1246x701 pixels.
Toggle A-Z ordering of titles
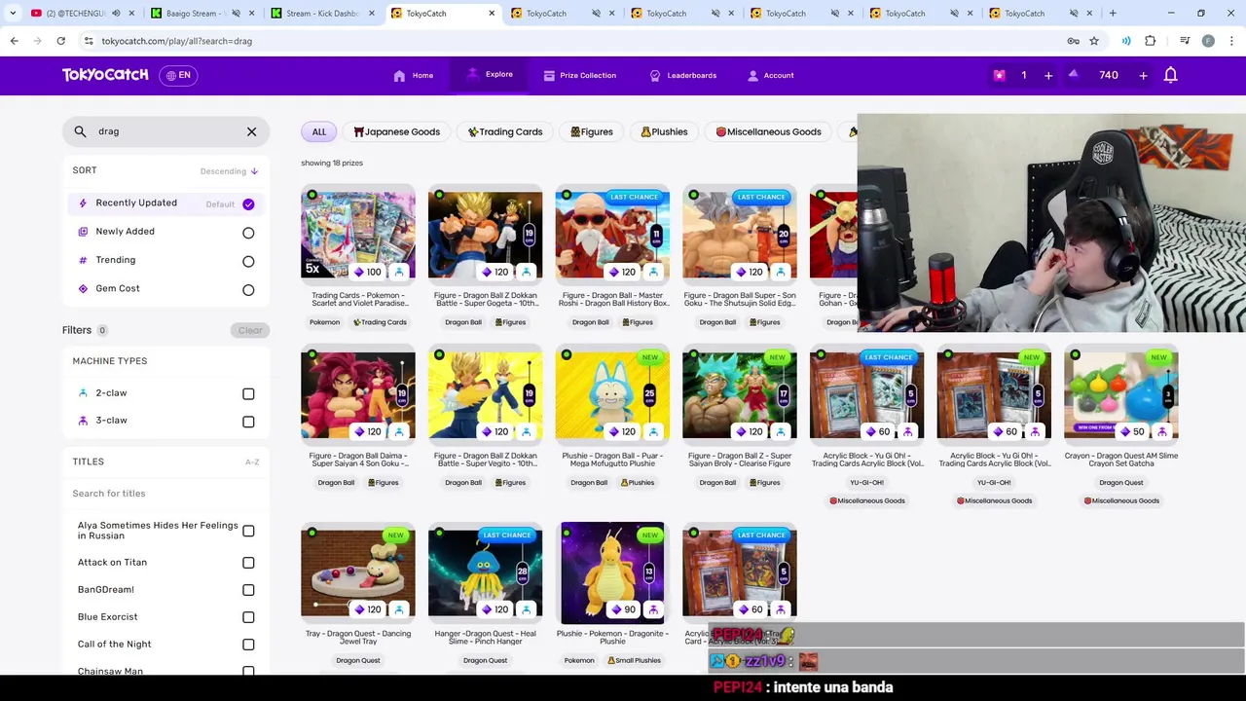tap(252, 462)
